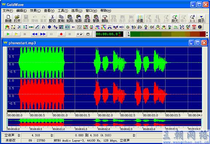
Task: Click the 新建 (New) toolbar icon
Action: tap(8, 19)
